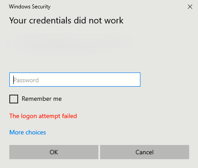Select the red logon attempt failed message
The width and height of the screenshot is (198, 168).
[x=43, y=116]
